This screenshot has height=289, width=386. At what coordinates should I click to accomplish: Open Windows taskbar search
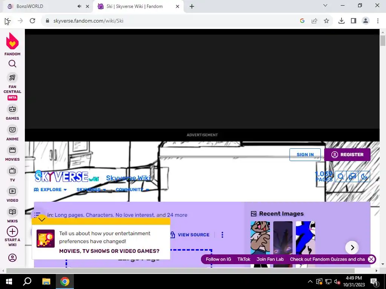pyautogui.click(x=27, y=281)
